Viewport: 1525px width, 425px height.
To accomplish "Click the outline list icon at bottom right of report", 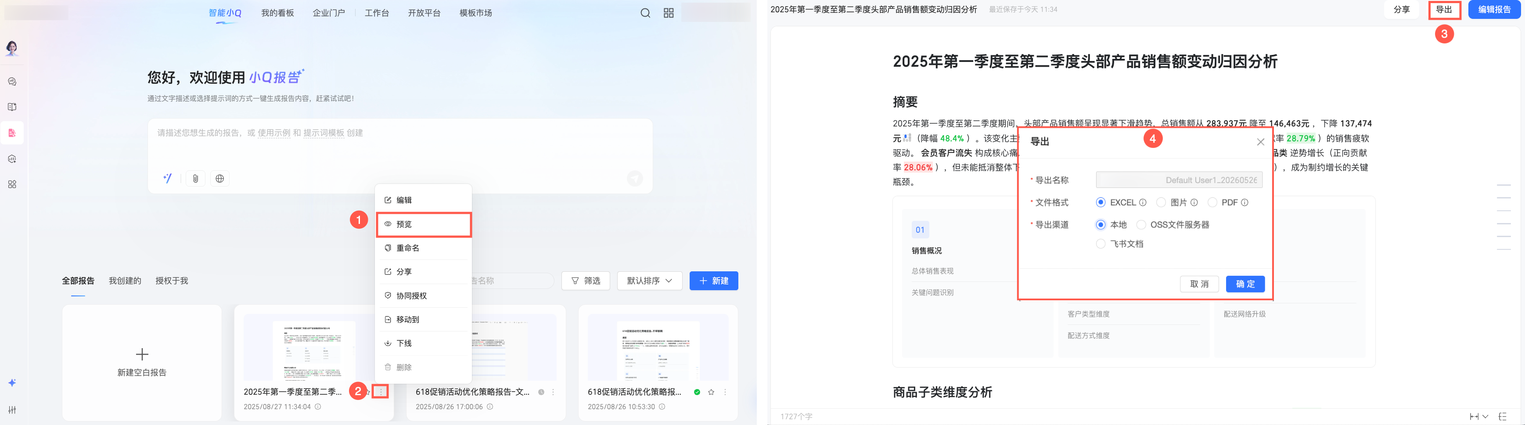I will coord(1503,417).
